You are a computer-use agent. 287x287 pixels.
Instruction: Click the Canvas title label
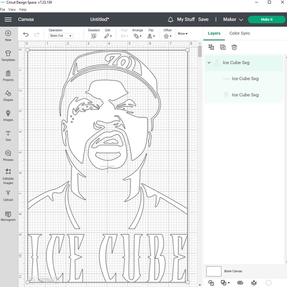coord(26,20)
